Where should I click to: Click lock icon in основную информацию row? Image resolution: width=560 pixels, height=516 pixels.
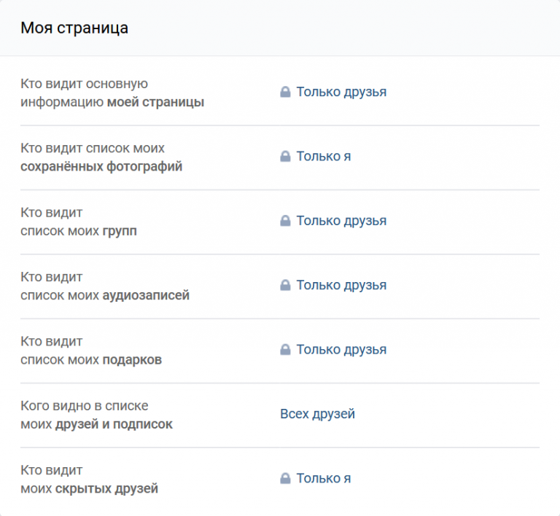pyautogui.click(x=285, y=92)
